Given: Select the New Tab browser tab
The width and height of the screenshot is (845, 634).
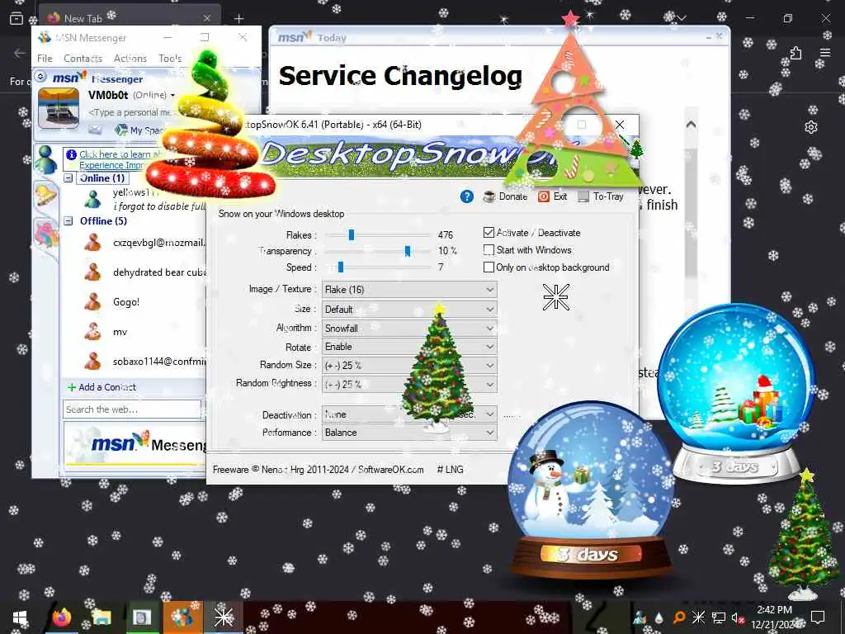Looking at the screenshot, I should (130, 18).
